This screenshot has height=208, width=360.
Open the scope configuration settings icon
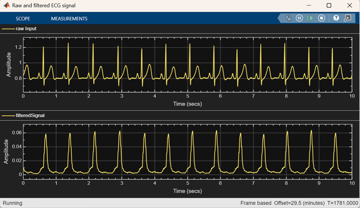[x=288, y=18]
